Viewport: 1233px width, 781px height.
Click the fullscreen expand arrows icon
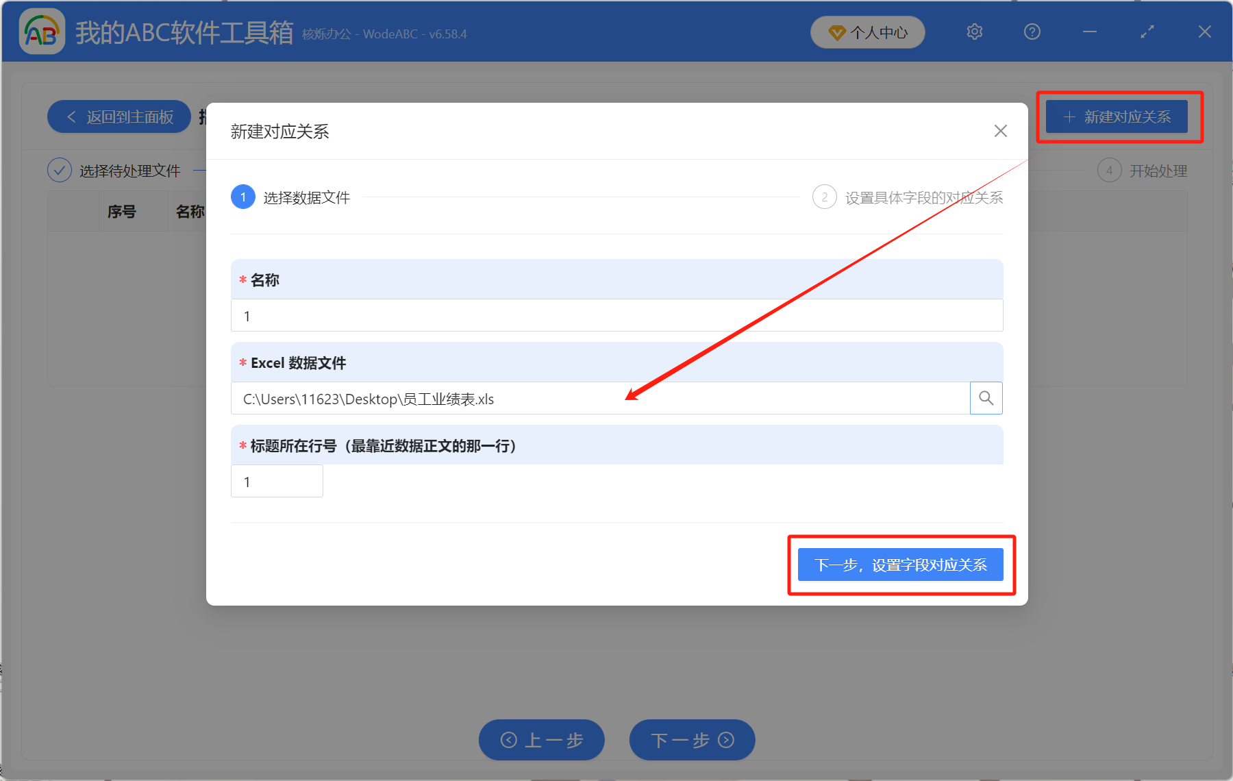click(1146, 32)
